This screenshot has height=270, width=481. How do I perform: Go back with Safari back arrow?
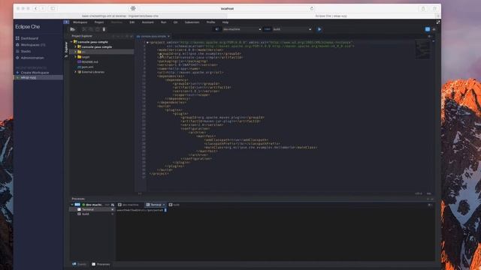[36, 8]
